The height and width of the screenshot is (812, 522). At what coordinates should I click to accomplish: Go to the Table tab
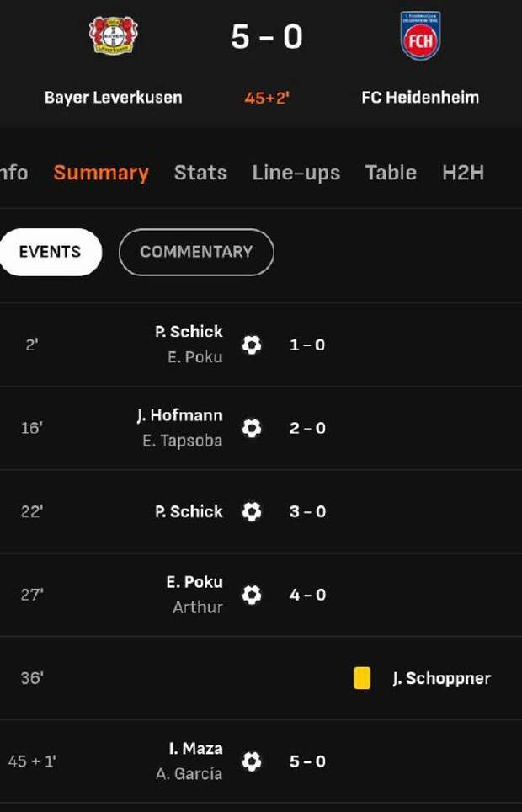pos(391,173)
